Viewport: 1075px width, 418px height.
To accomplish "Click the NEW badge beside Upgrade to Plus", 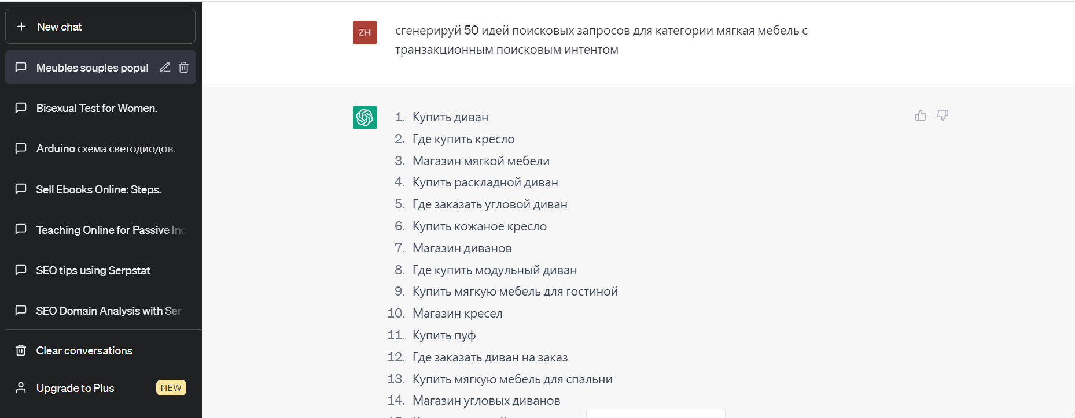I will [x=171, y=387].
